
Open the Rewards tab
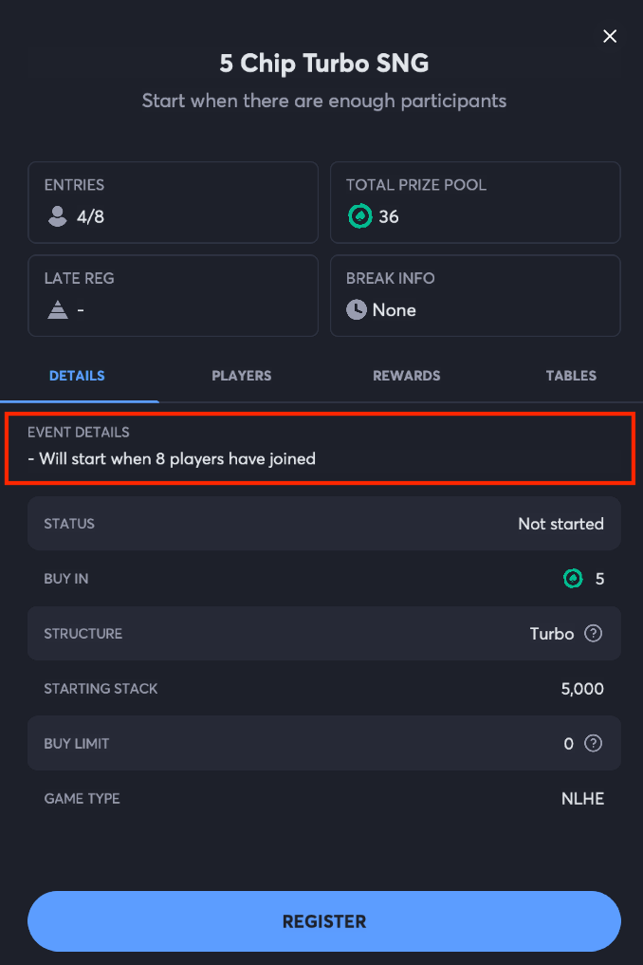point(407,376)
